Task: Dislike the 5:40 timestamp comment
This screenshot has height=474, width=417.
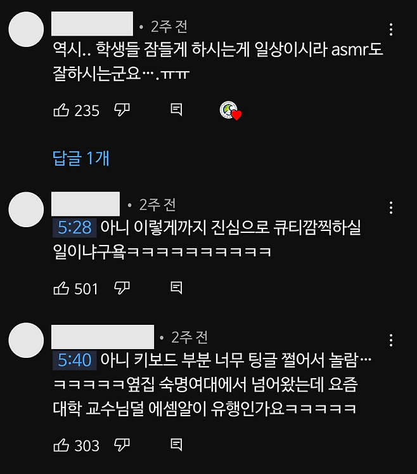Action: click(122, 445)
